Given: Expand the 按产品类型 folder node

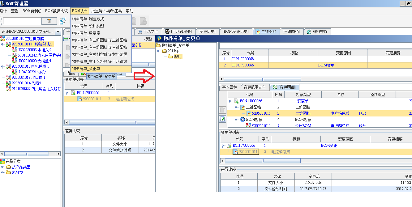Looking at the screenshot, I should (2, 167).
